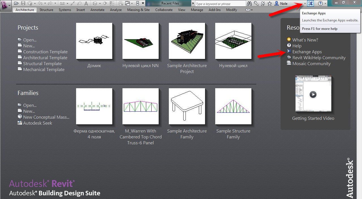Select the Massing & Site tab
Screen dimensions: 362x199
(x=138, y=10)
